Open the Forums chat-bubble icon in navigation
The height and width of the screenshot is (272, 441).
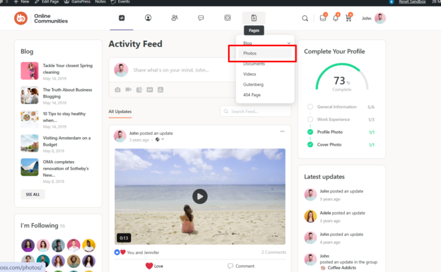tap(201, 18)
